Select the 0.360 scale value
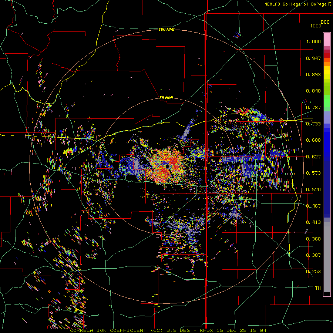The width and height of the screenshot is (333, 333). pos(313,239)
